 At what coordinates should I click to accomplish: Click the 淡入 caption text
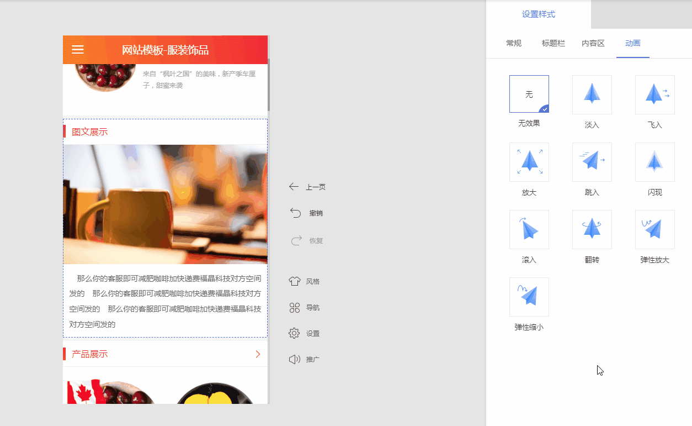point(592,125)
